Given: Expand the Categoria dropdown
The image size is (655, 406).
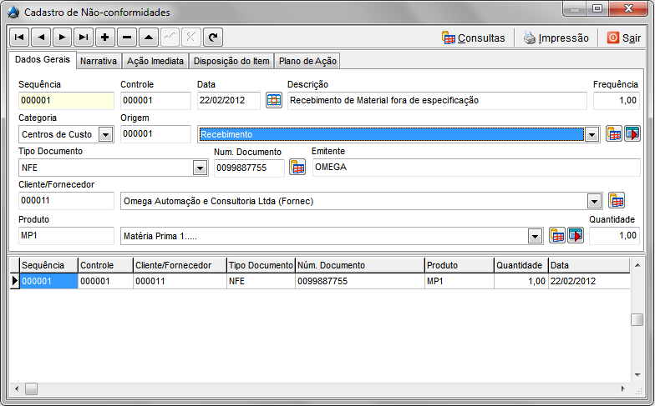Looking at the screenshot, I should tap(106, 134).
